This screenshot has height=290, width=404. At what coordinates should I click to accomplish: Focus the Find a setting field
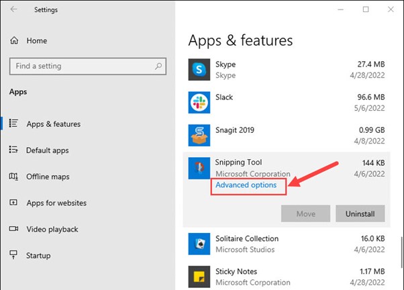click(x=88, y=66)
